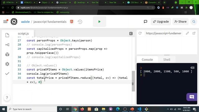Open the checkmark tests sidebar icon
Screen dimensions: 199x112
pos(7,73)
